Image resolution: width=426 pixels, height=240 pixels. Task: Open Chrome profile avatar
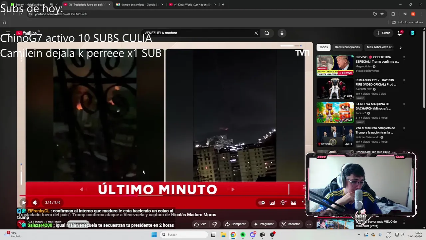413,14
